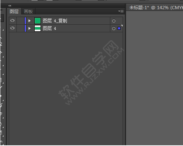Expand the 图层 4 layer contents
Image resolution: width=183 pixels, height=146 pixels.
29,28
